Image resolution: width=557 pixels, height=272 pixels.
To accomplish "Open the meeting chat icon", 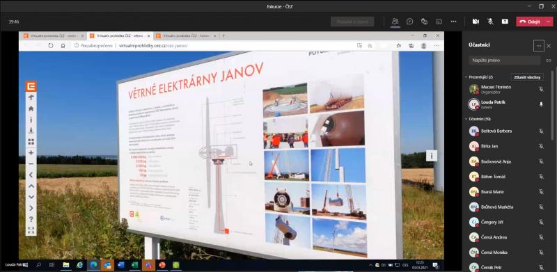I will [x=409, y=22].
